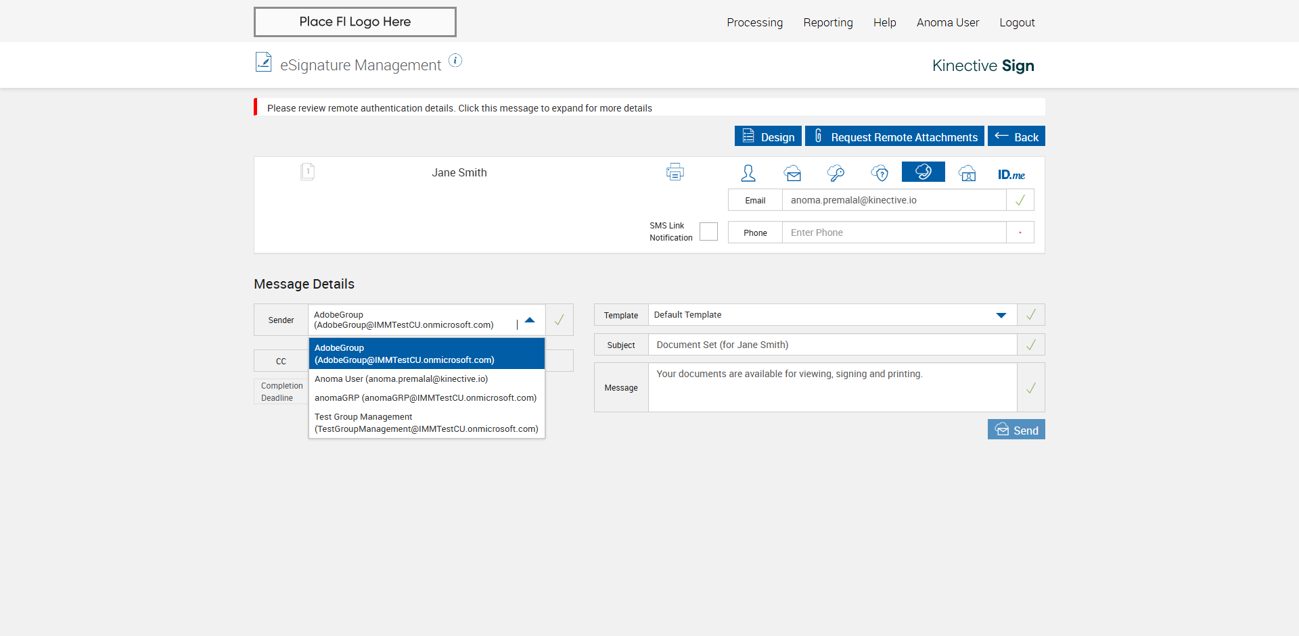Collapse the Sender dropdown arrow
Viewport: 1299px width, 636px height.
point(530,320)
